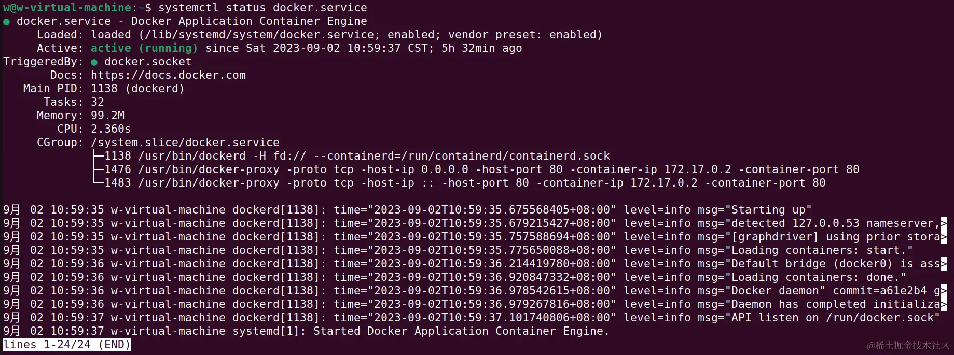Image resolution: width=954 pixels, height=355 pixels.
Task: Click truncation arrow on 'detected 127.0.0.53 nameserver' line
Action: coord(944,223)
